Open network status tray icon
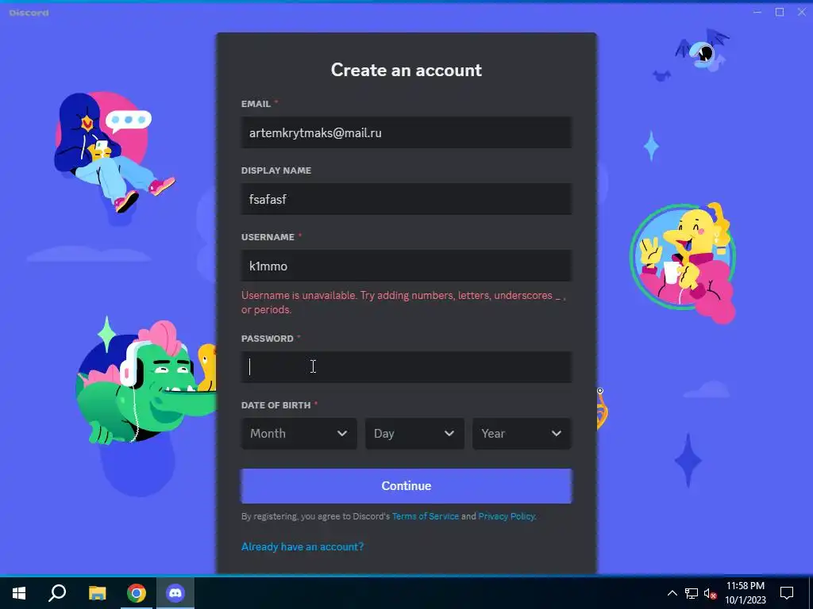 [692, 593]
